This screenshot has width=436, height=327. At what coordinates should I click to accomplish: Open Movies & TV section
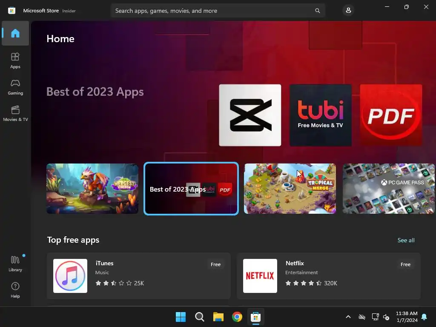click(x=15, y=113)
